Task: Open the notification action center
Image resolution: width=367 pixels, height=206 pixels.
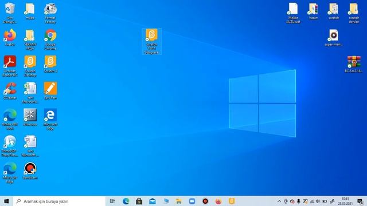Action: [361, 201]
